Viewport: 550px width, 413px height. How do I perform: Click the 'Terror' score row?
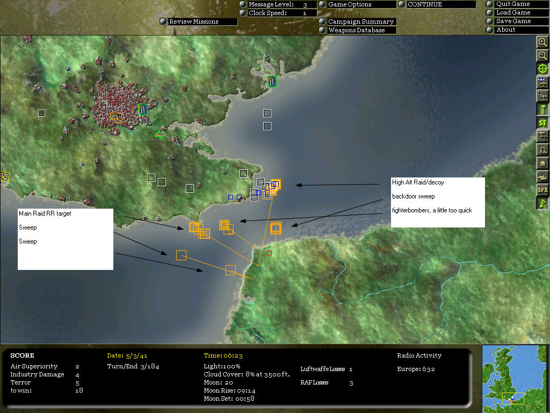pyautogui.click(x=45, y=383)
